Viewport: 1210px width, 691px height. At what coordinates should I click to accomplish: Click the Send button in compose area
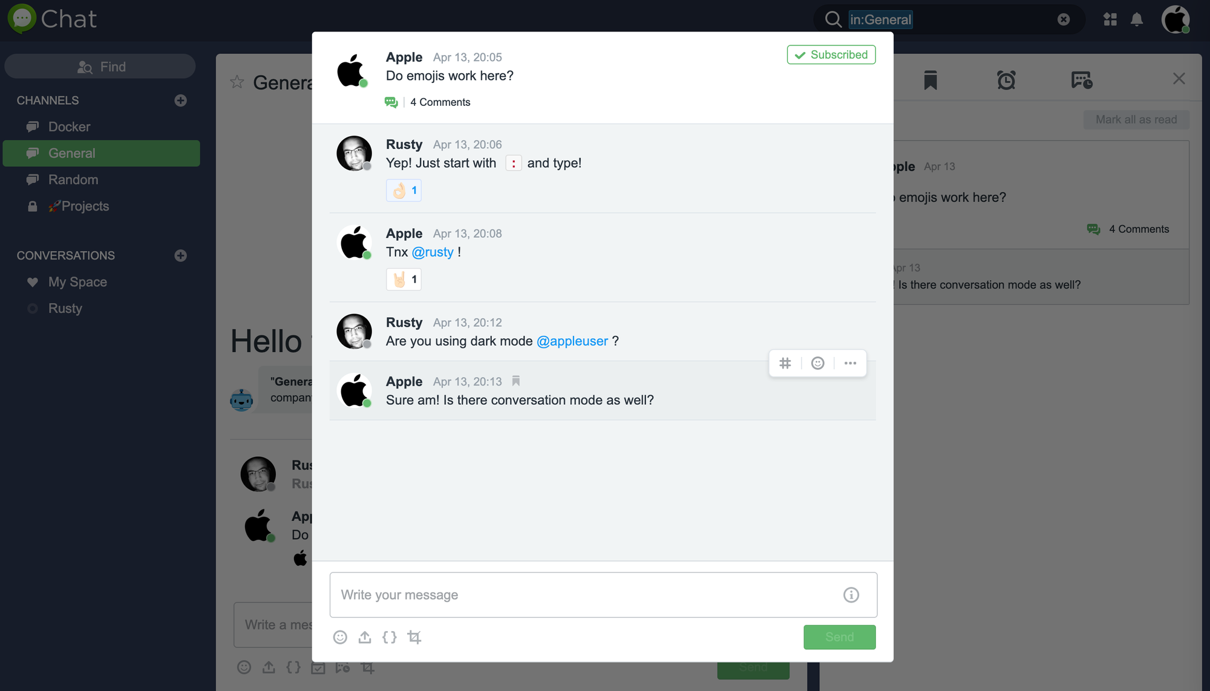click(839, 635)
